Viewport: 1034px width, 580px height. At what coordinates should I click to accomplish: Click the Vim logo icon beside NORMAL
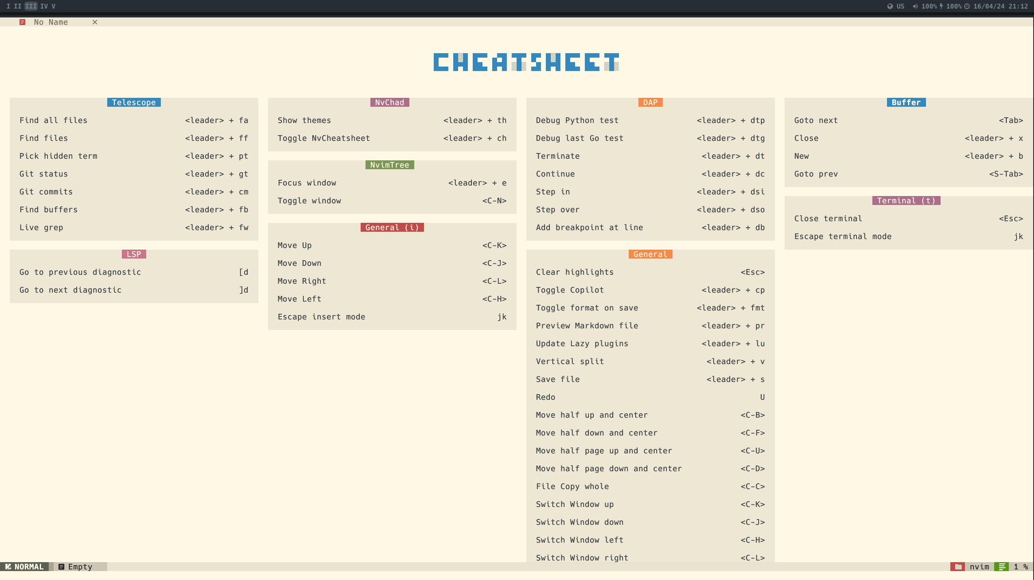[8, 567]
